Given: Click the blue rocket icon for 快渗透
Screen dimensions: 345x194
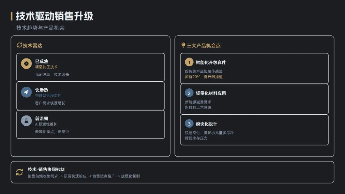Looking at the screenshot, I should pos(26,92).
